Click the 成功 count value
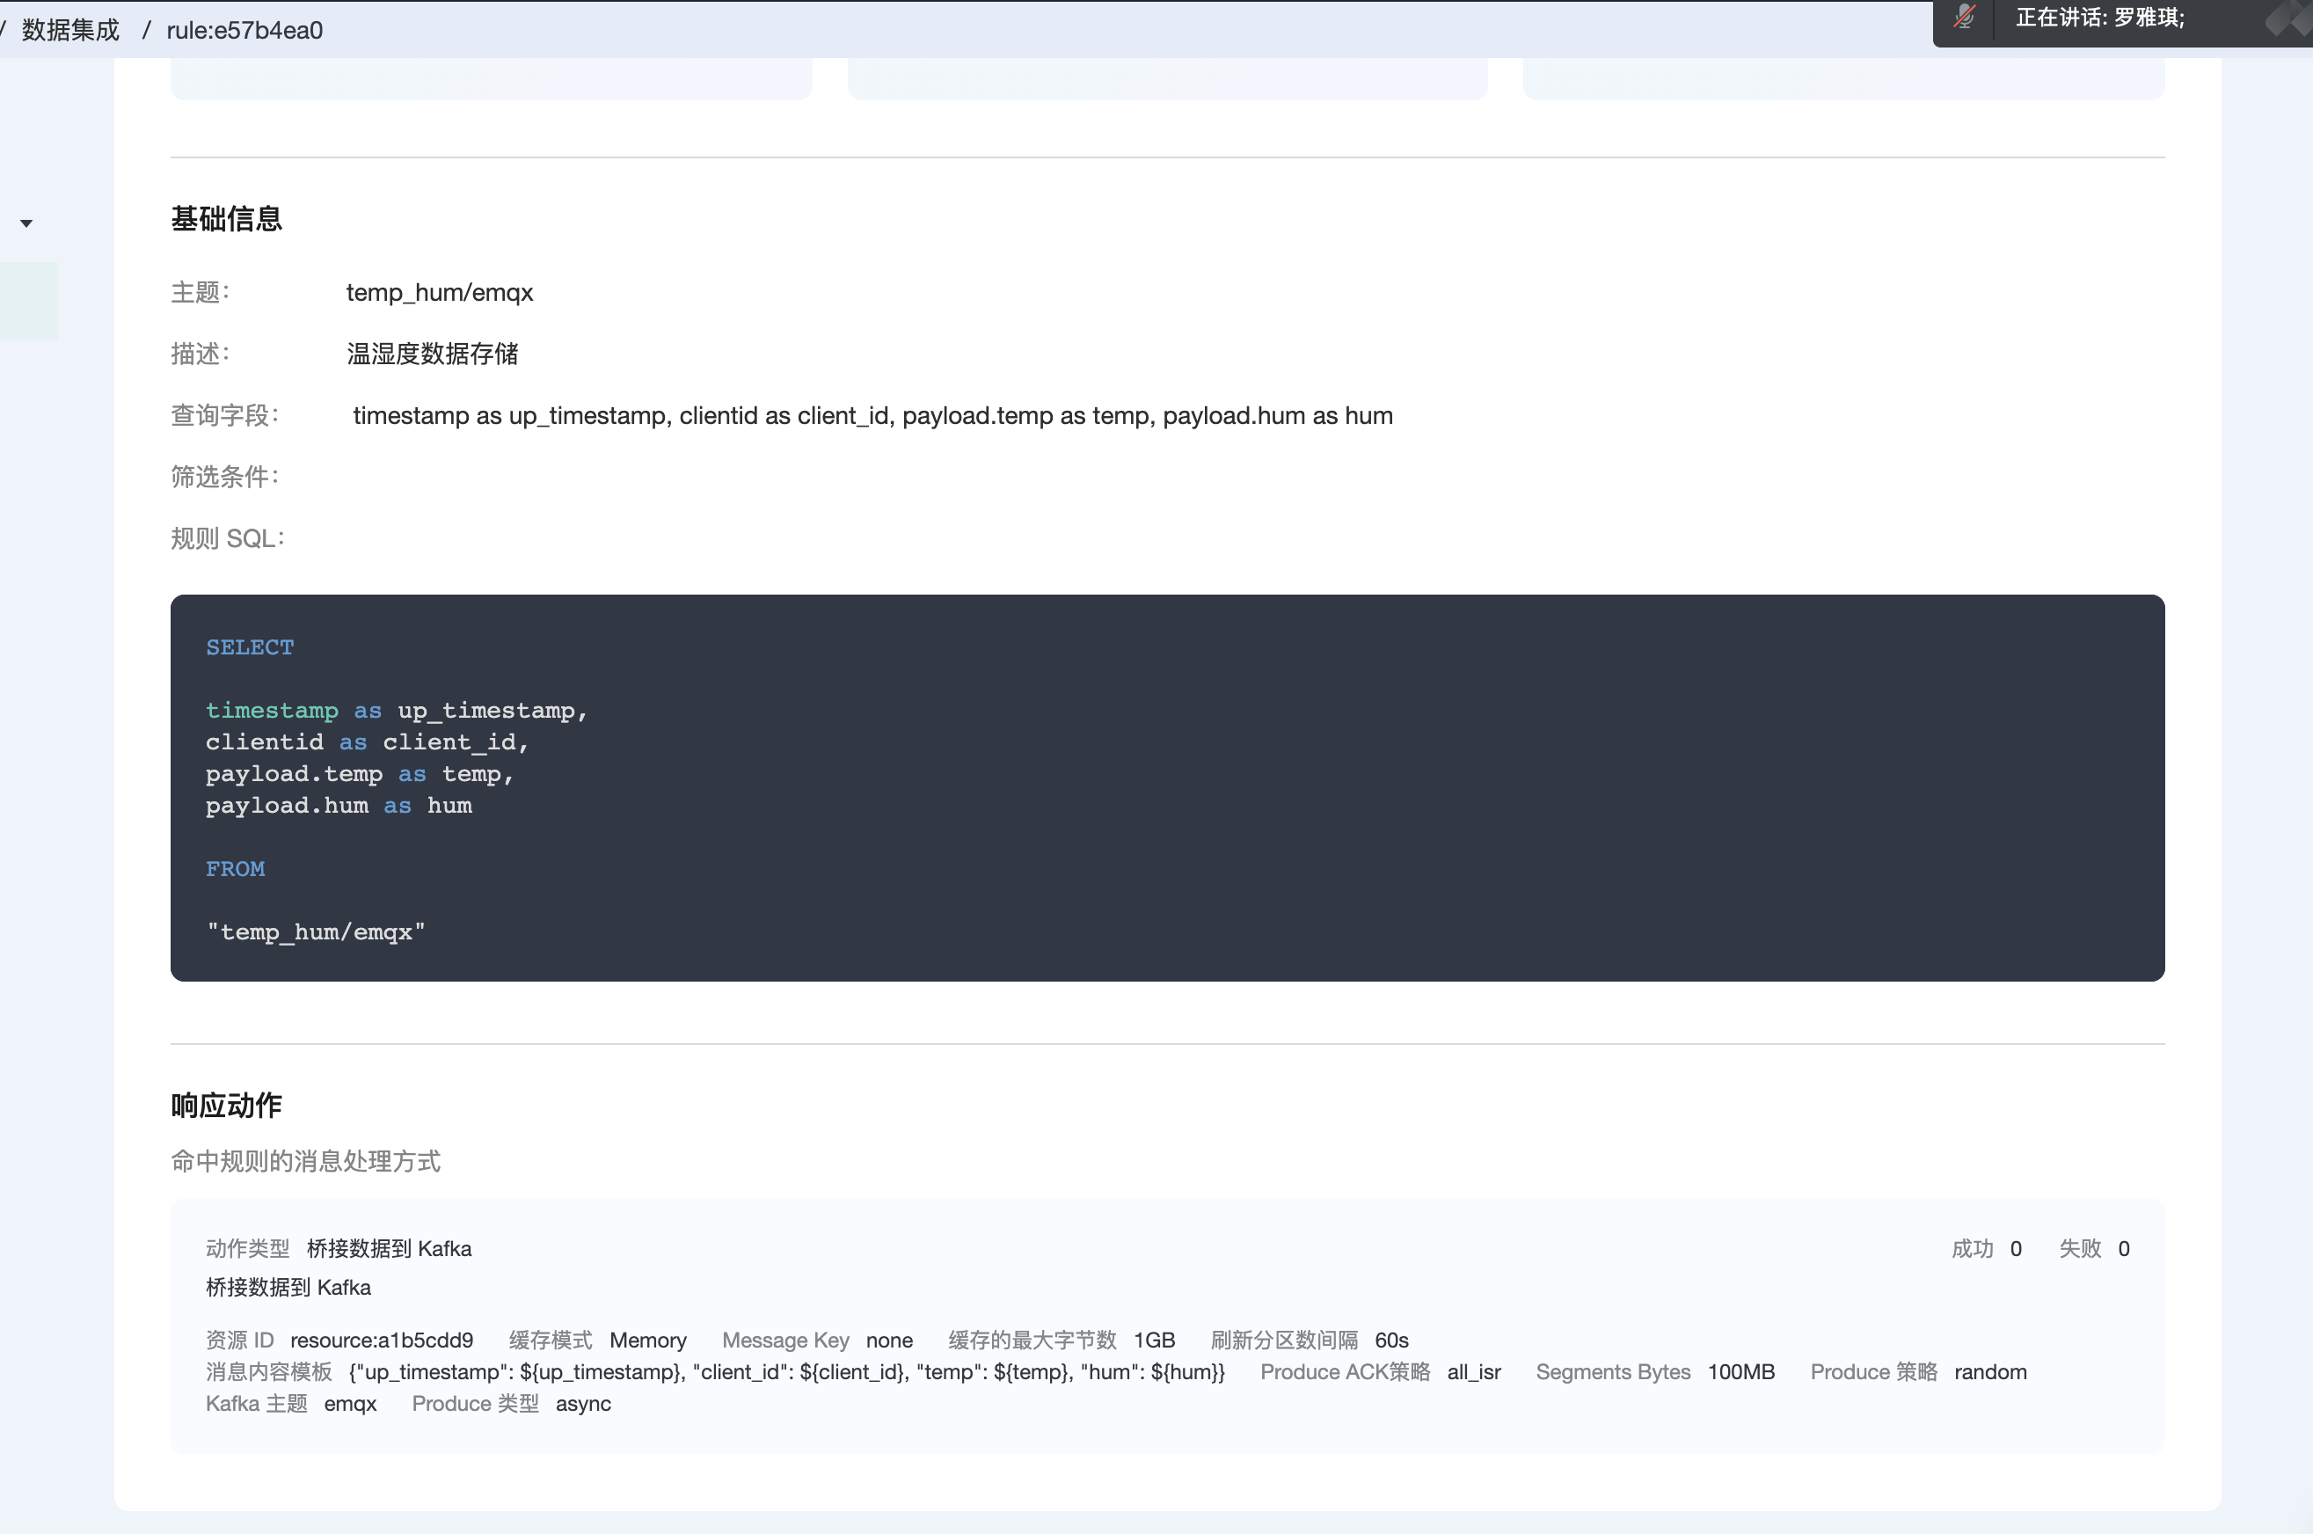 click(x=2015, y=1249)
